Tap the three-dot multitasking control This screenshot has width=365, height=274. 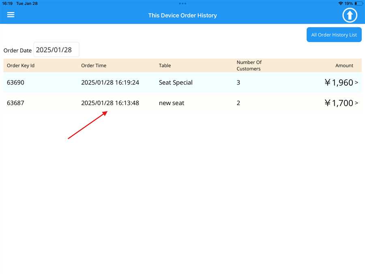(x=182, y=3)
